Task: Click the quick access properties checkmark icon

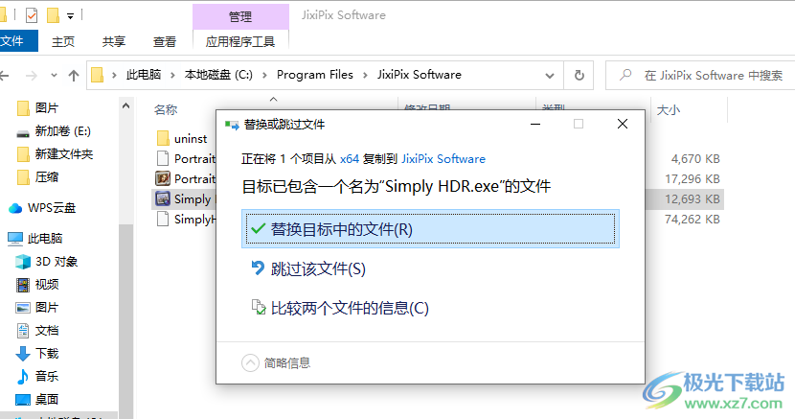Action: 32,15
